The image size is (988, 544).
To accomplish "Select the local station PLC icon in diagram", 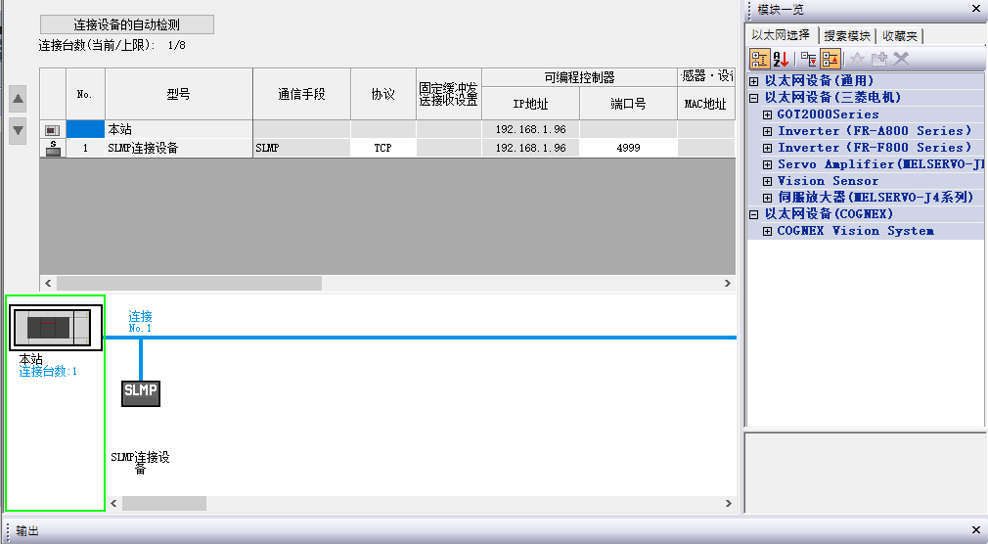I will click(56, 328).
